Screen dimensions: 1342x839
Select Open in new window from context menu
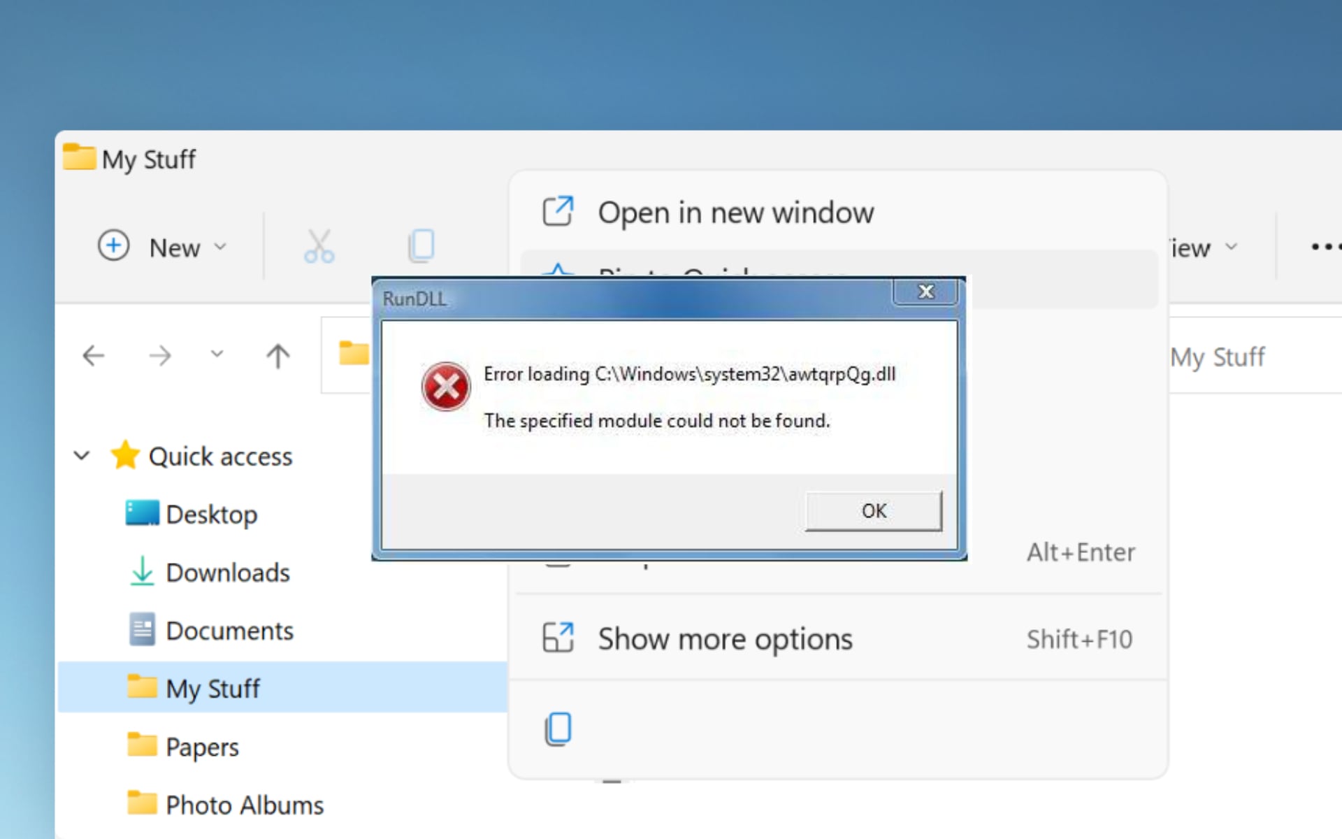tap(735, 212)
